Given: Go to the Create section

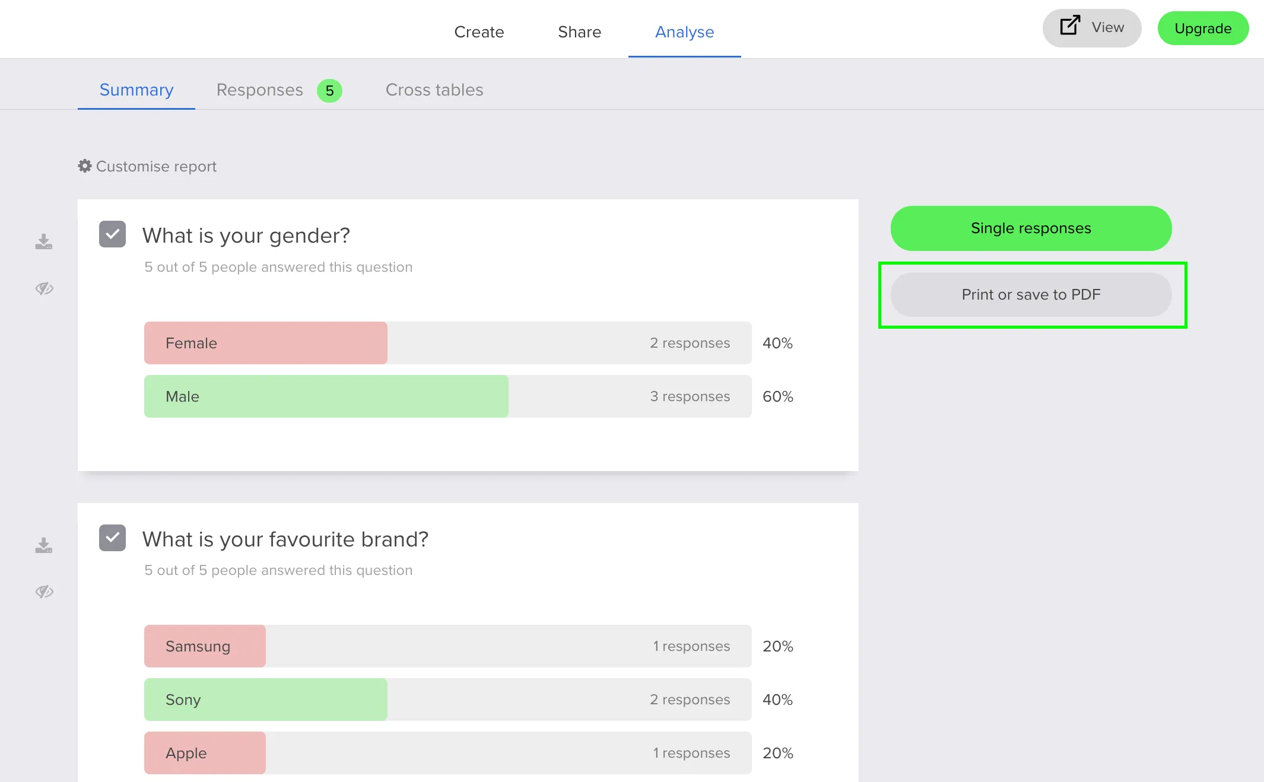Looking at the screenshot, I should (x=479, y=32).
